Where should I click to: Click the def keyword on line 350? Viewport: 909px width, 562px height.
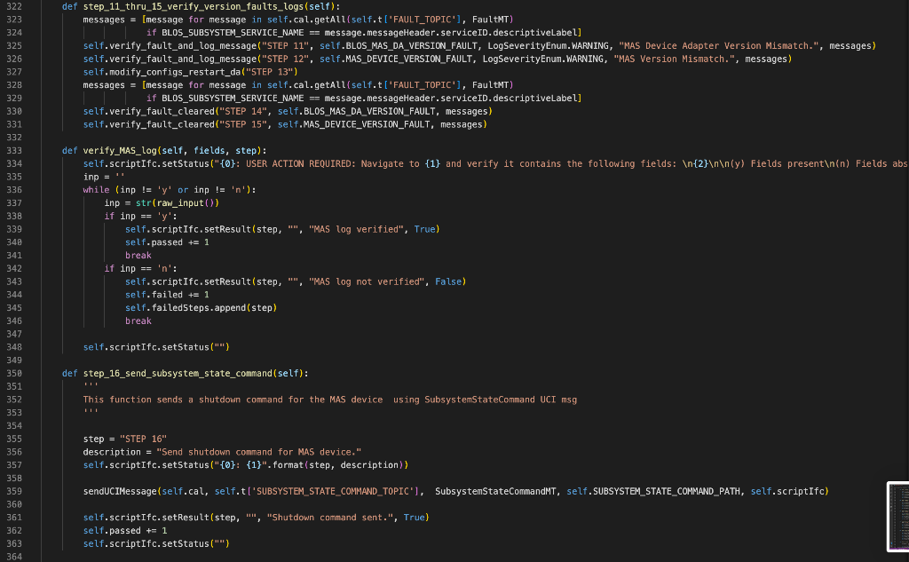pos(69,373)
